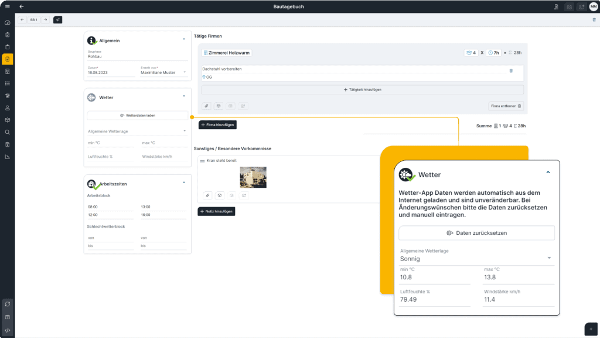The image size is (600, 338).
Task: Open the Erstellt von dropdown
Action: 164,72
